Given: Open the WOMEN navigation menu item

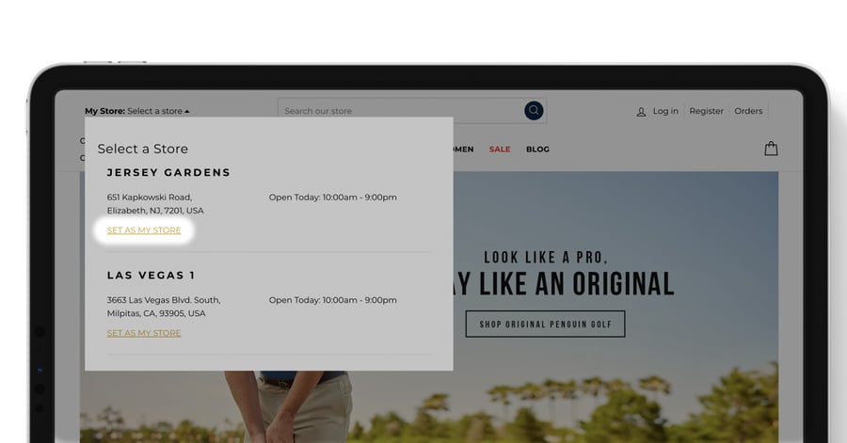Looking at the screenshot, I should (463, 150).
